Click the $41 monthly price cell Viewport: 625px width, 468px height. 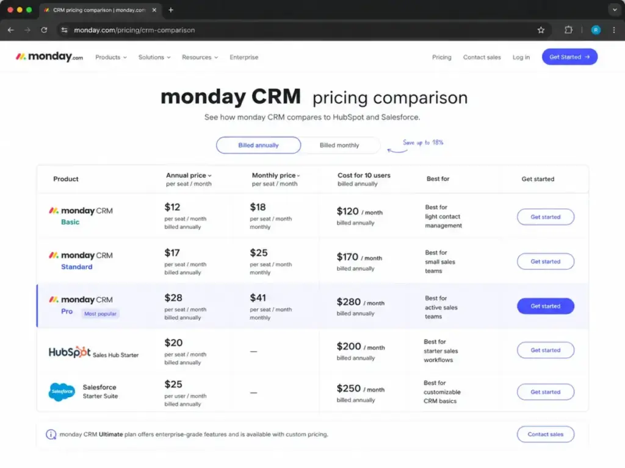click(x=270, y=307)
